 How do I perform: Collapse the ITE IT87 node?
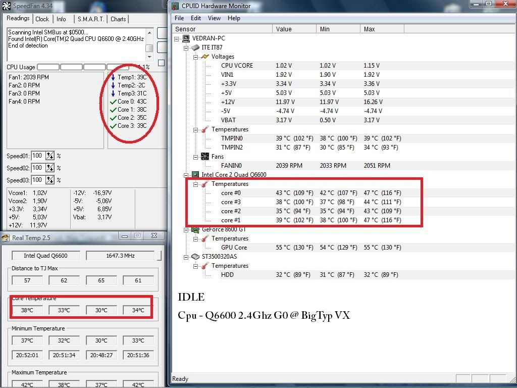186,48
